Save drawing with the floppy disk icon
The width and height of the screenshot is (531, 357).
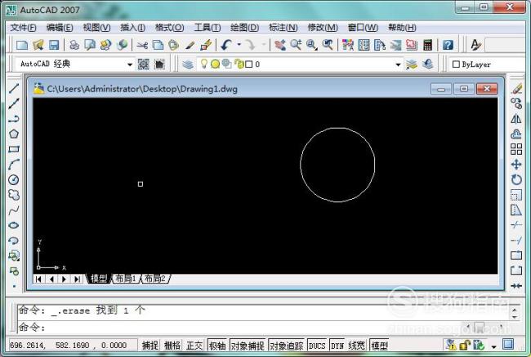pos(54,45)
